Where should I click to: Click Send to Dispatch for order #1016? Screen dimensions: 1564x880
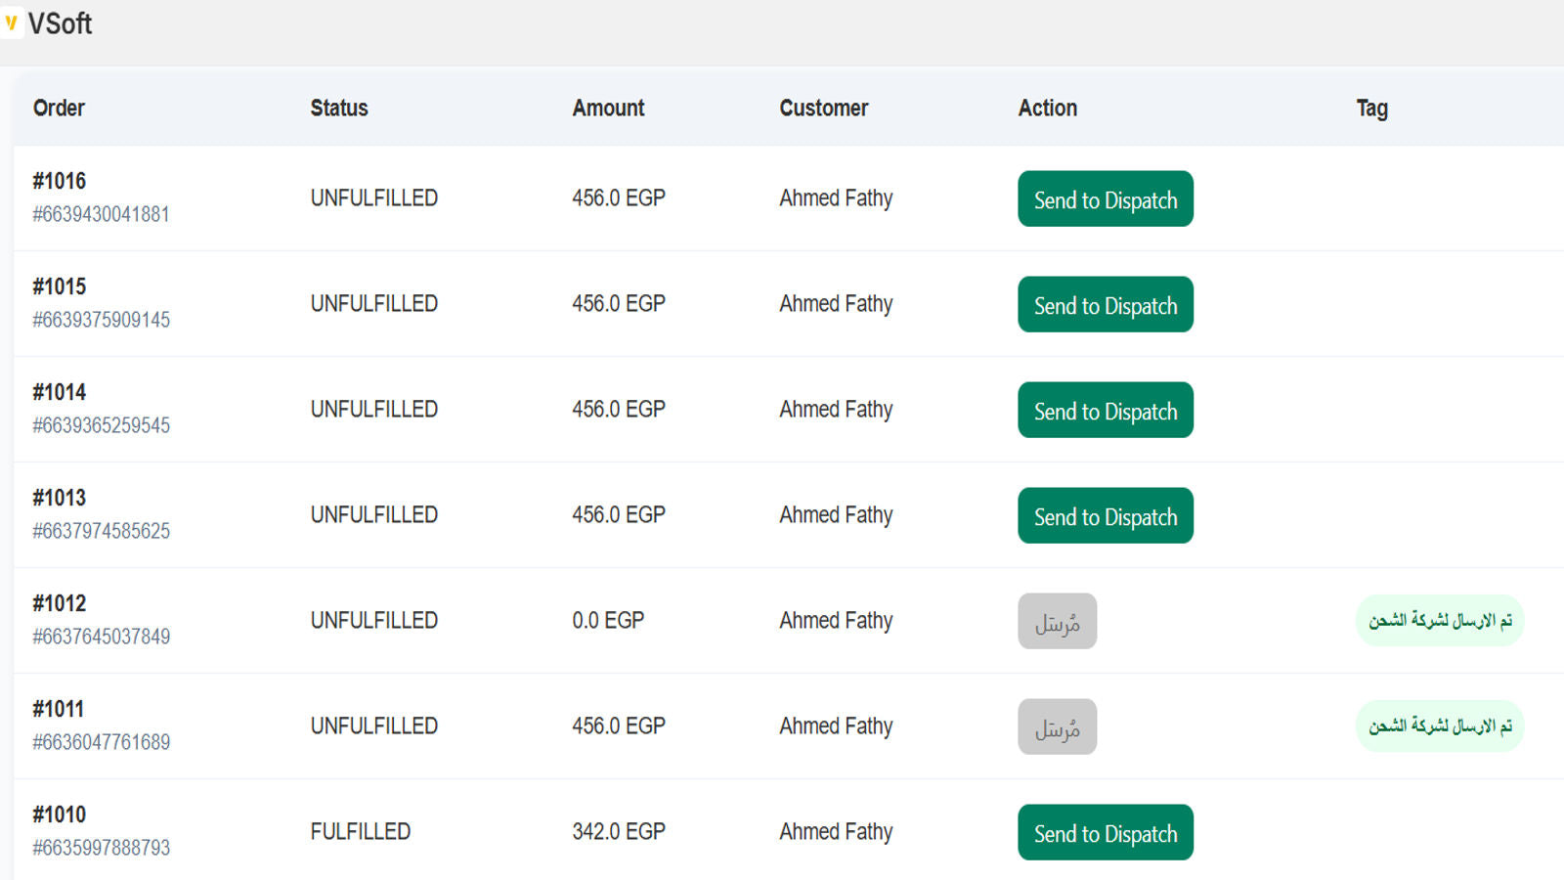pyautogui.click(x=1105, y=198)
